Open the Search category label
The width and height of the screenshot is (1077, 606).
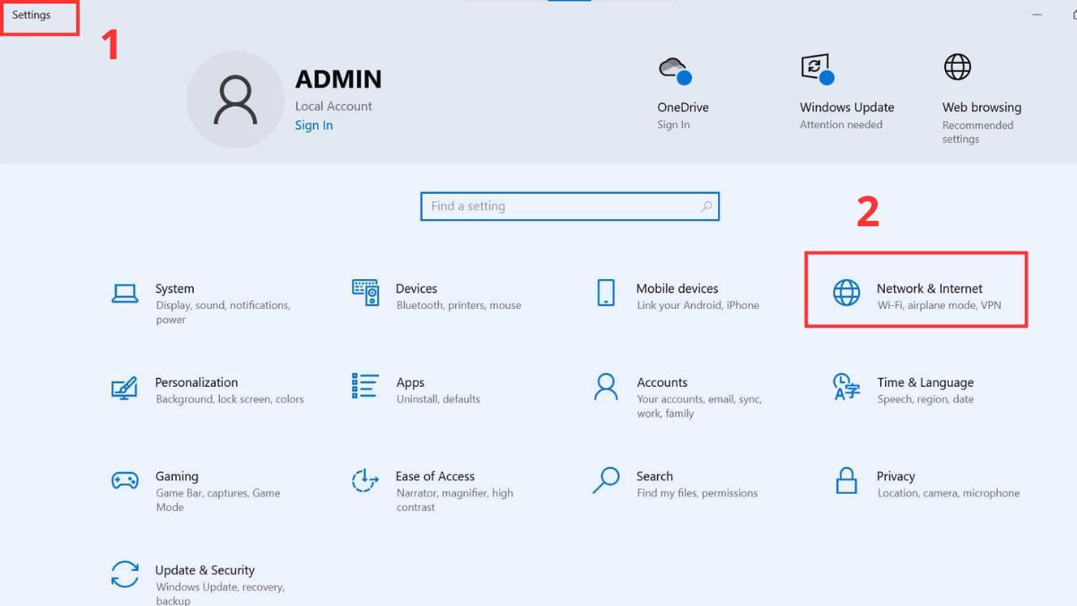point(655,477)
